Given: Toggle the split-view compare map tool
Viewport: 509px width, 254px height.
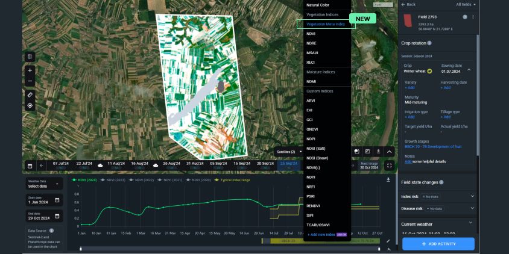Looking at the screenshot, I should coord(30,57).
